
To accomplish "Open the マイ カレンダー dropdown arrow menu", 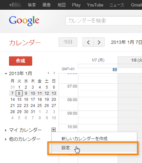I will click(54, 130).
